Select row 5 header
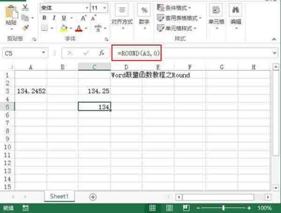The width and height of the screenshot is (281, 213). click(7, 107)
